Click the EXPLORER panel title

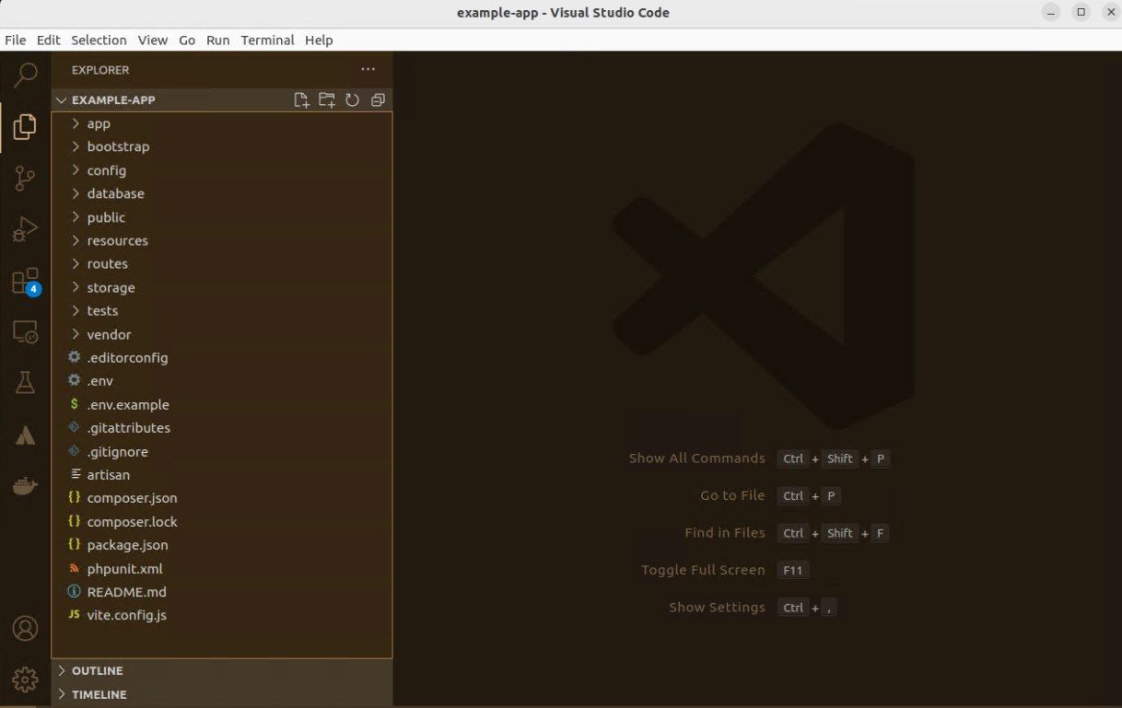pyautogui.click(x=100, y=70)
